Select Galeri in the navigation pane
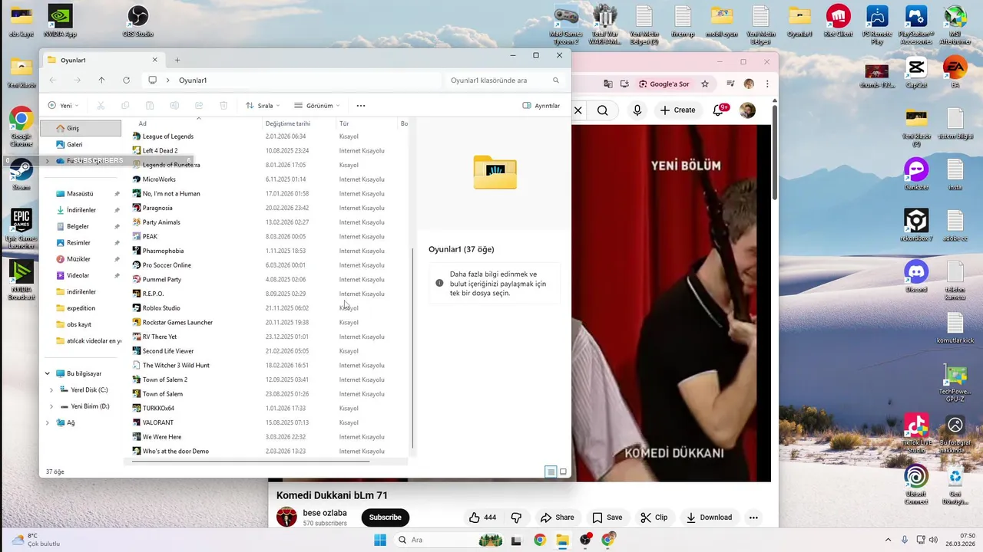The height and width of the screenshot is (552, 983). click(x=81, y=144)
